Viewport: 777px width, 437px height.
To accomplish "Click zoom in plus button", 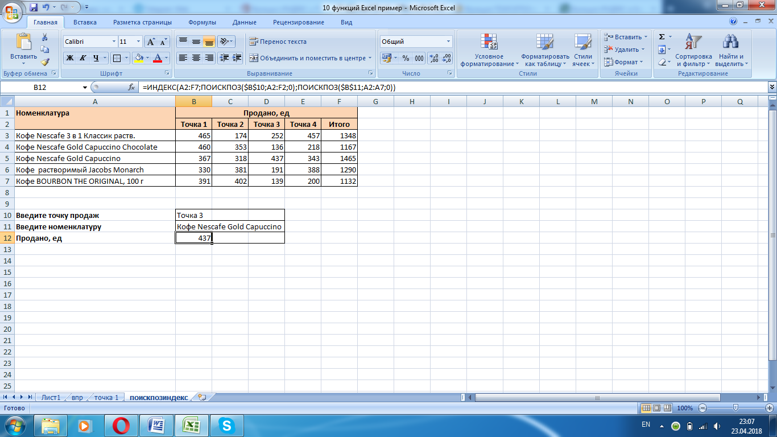I will [x=770, y=408].
